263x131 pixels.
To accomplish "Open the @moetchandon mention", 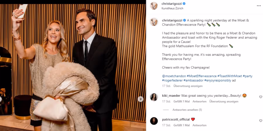I will coord(174,76).
